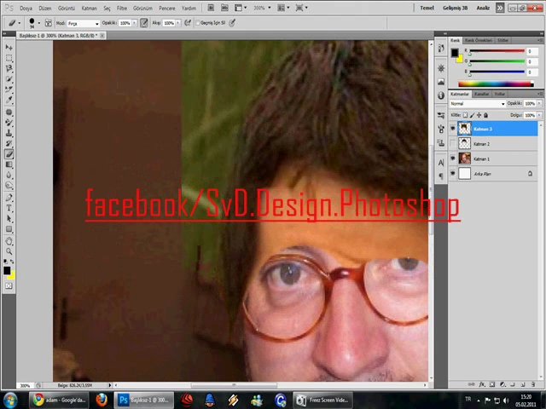Image resolution: width=546 pixels, height=409 pixels.
Task: Open the History panel dock icon
Action: [441, 49]
